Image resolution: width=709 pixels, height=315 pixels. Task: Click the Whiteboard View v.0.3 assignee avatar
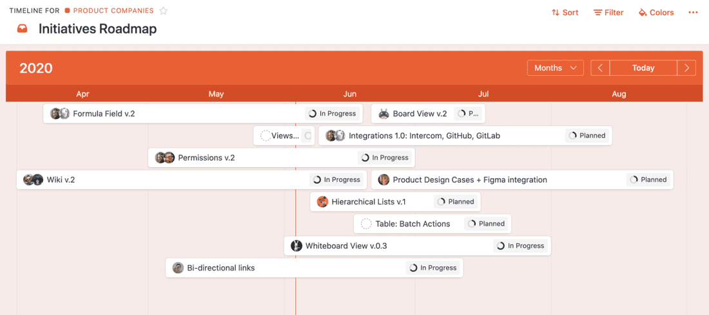296,246
